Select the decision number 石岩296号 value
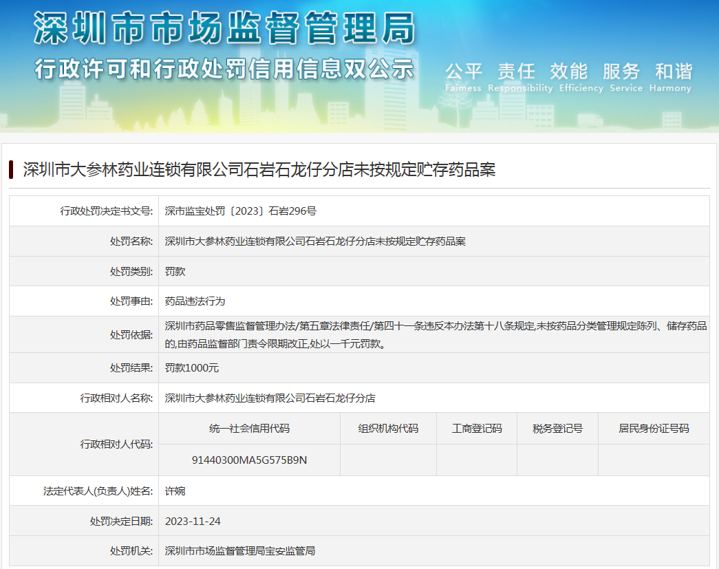Screen dimensions: 719x569 [240, 211]
